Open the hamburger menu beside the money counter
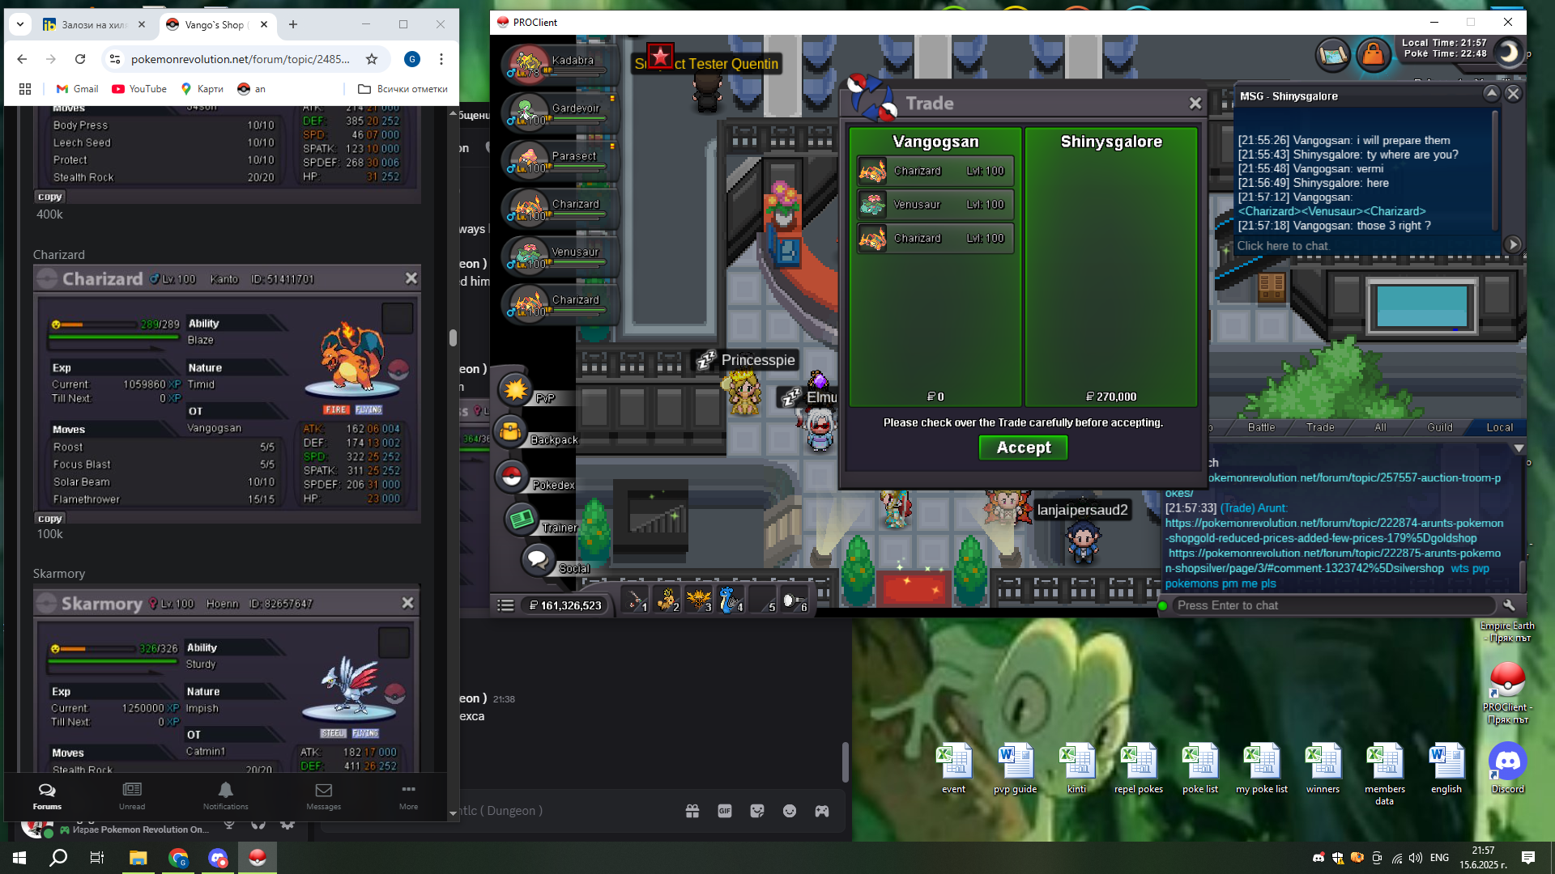Image resolution: width=1555 pixels, height=874 pixels. [505, 605]
